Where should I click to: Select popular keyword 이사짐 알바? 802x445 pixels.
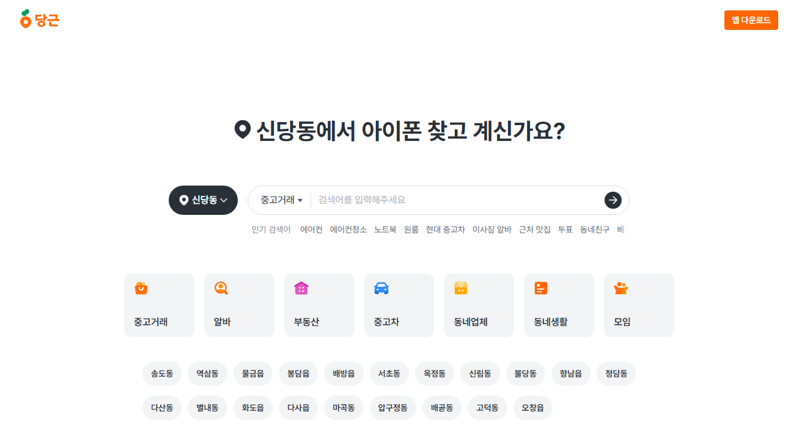(x=492, y=230)
